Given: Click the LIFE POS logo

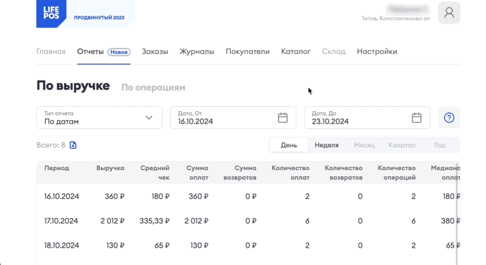Looking at the screenshot, I should click(51, 14).
